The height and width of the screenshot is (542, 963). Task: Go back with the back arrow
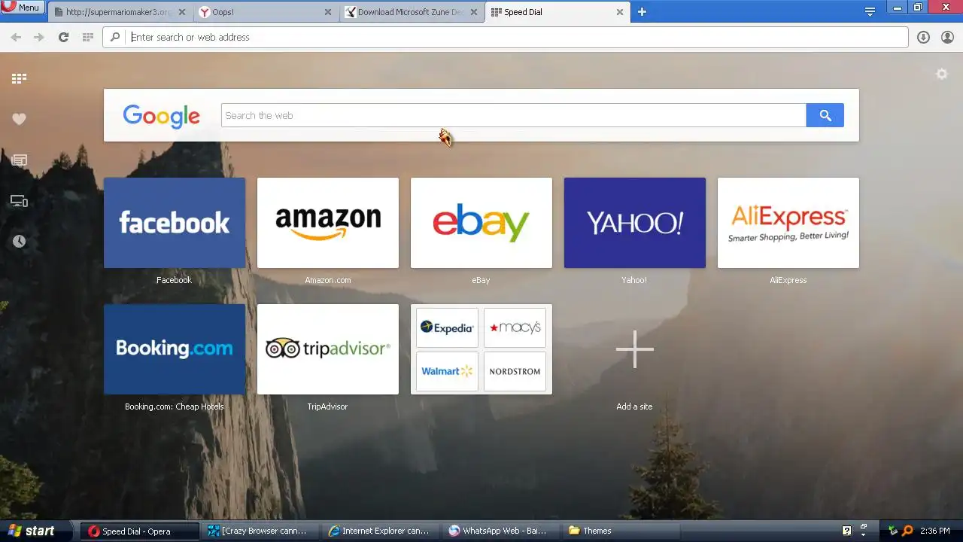[x=16, y=37]
